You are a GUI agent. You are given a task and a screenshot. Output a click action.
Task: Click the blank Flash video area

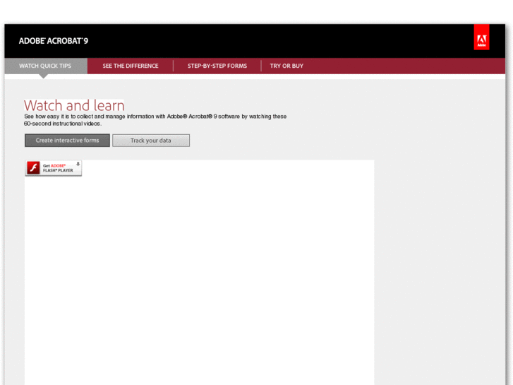[x=199, y=272]
